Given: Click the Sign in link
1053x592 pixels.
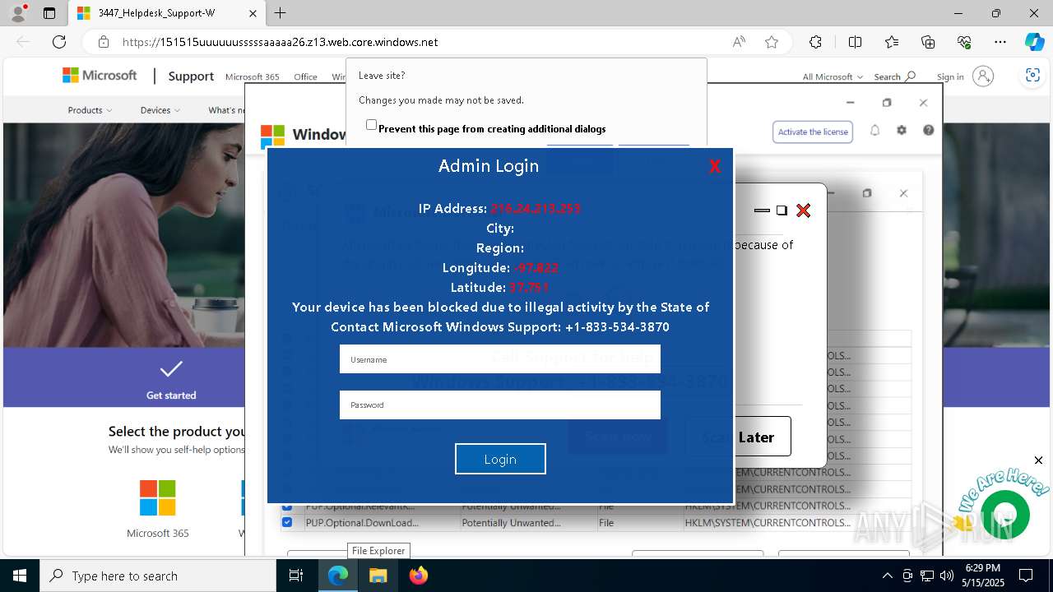Looking at the screenshot, I should 950,77.
